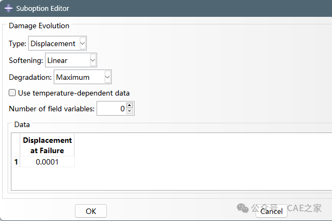
Task: Click the Degradation dropdown arrow chevron
Action: coord(107,77)
